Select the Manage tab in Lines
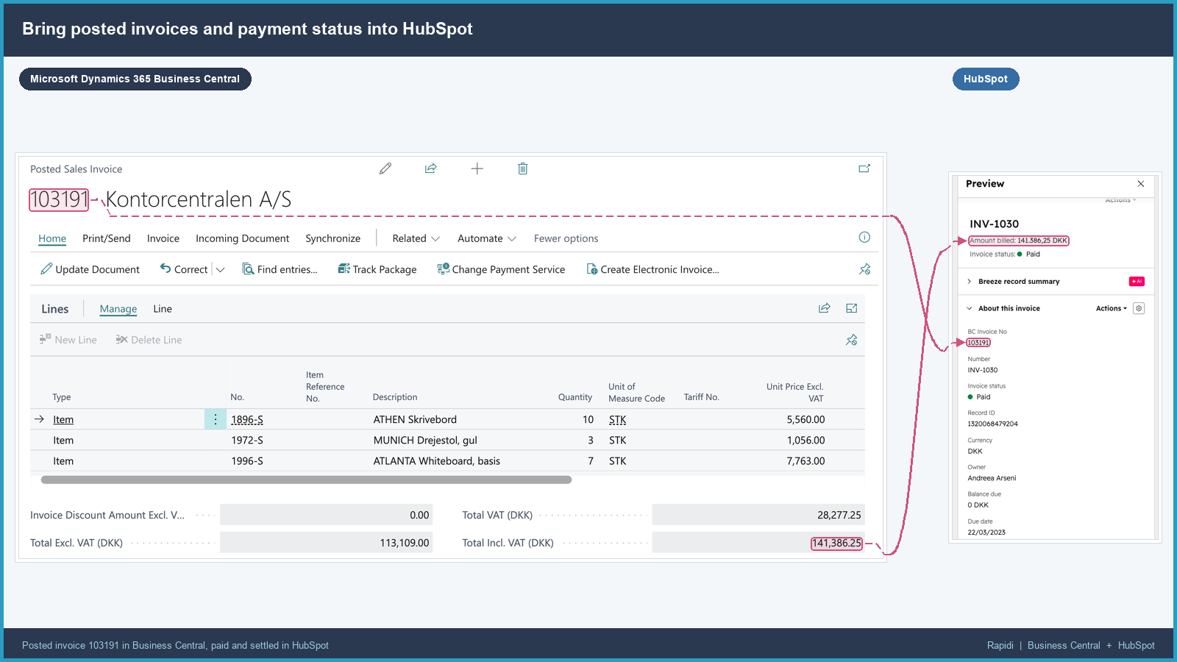This screenshot has width=1177, height=662. tap(118, 309)
